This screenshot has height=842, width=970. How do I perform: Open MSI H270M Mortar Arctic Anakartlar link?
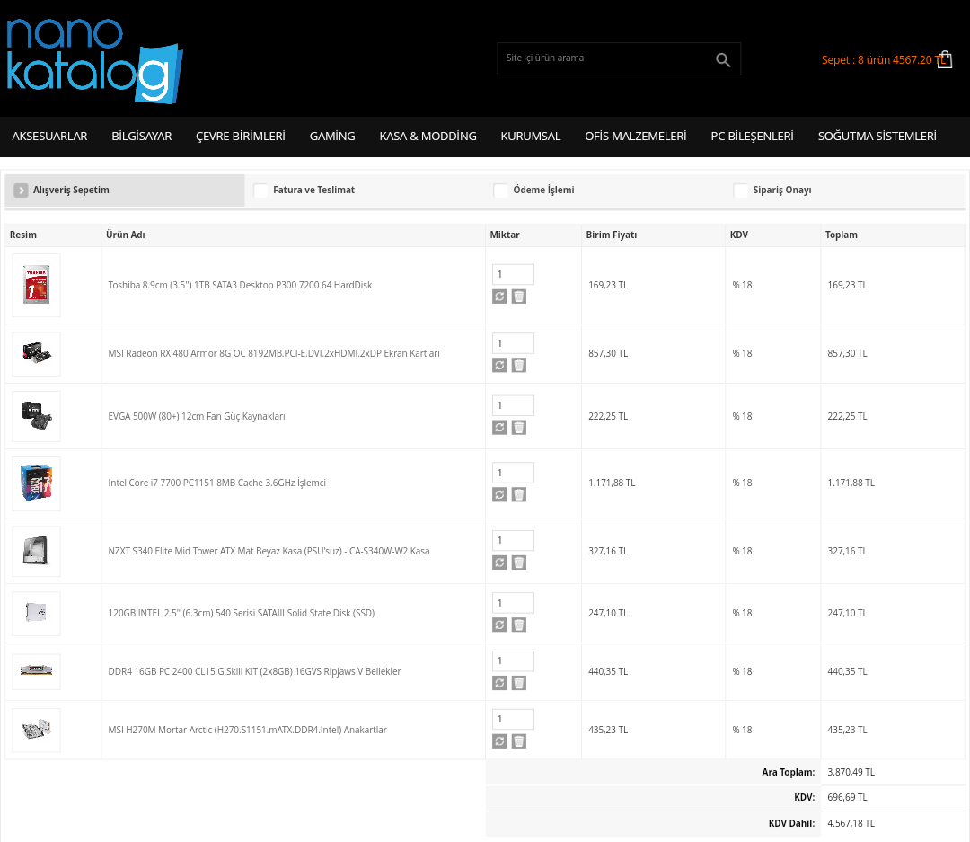(x=248, y=730)
